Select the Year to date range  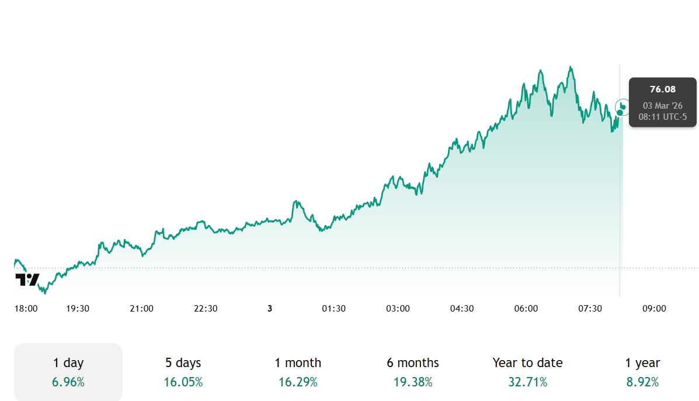coord(527,372)
